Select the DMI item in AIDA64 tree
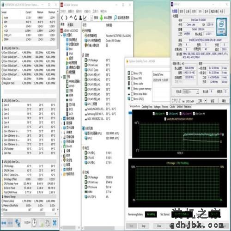The width and height of the screenshot is (231, 231). pos(69,49)
